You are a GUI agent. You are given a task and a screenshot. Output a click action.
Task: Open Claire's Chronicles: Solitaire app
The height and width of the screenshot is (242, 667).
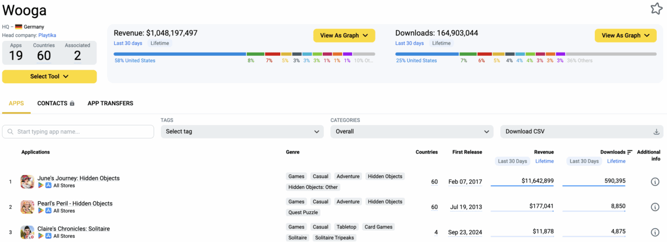click(x=74, y=229)
